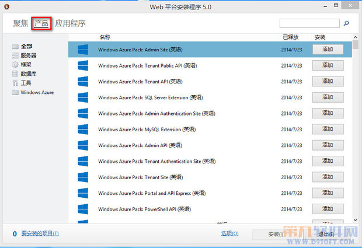Switch to the 聚焦 tab
The image size is (362, 248).
[20, 23]
